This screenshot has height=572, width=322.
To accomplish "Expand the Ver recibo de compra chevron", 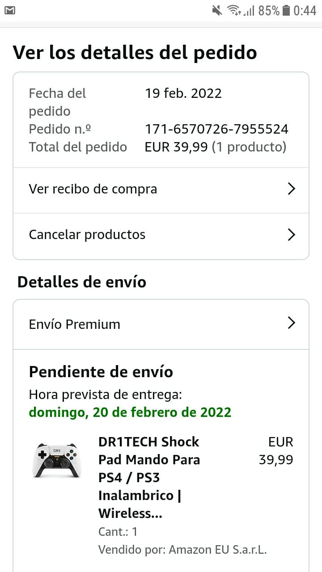I will [x=292, y=189].
